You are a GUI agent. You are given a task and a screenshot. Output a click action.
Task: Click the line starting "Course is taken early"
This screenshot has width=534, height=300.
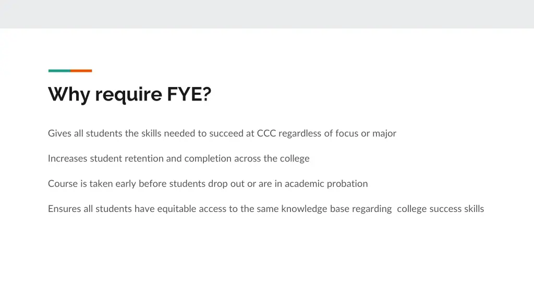coord(208,183)
